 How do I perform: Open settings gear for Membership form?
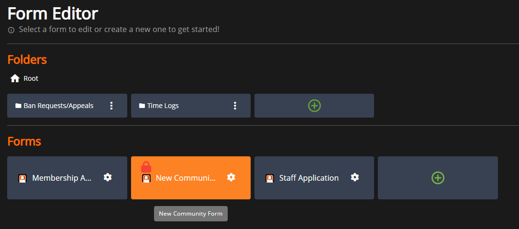coord(108,177)
